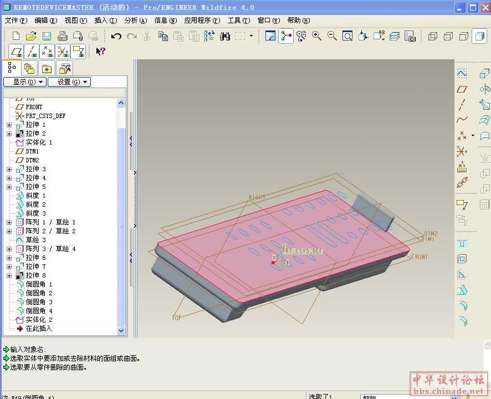This screenshot has width=491, height=399.
Task: Expand the 拉伸 1 tree node
Action: click(9, 125)
